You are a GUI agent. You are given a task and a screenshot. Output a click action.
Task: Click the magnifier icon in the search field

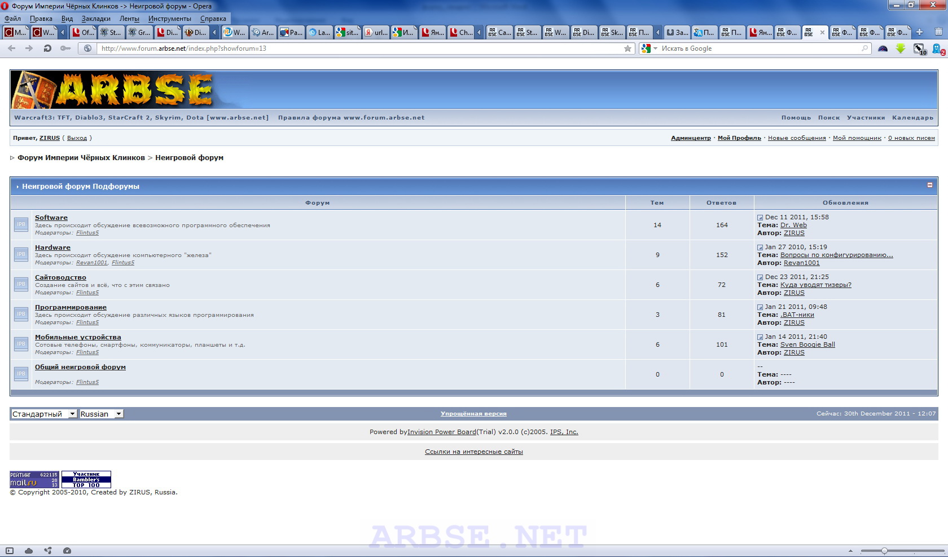[x=864, y=48]
